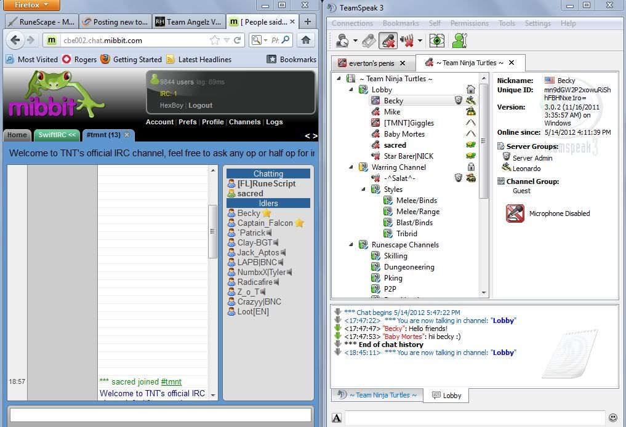
Task: Open the Permissions menu
Action: (x=469, y=23)
